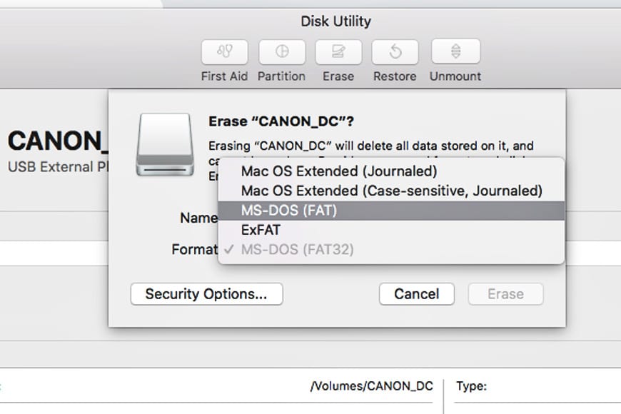Open Security Options
Viewport: 621px width, 414px height.
(x=206, y=294)
